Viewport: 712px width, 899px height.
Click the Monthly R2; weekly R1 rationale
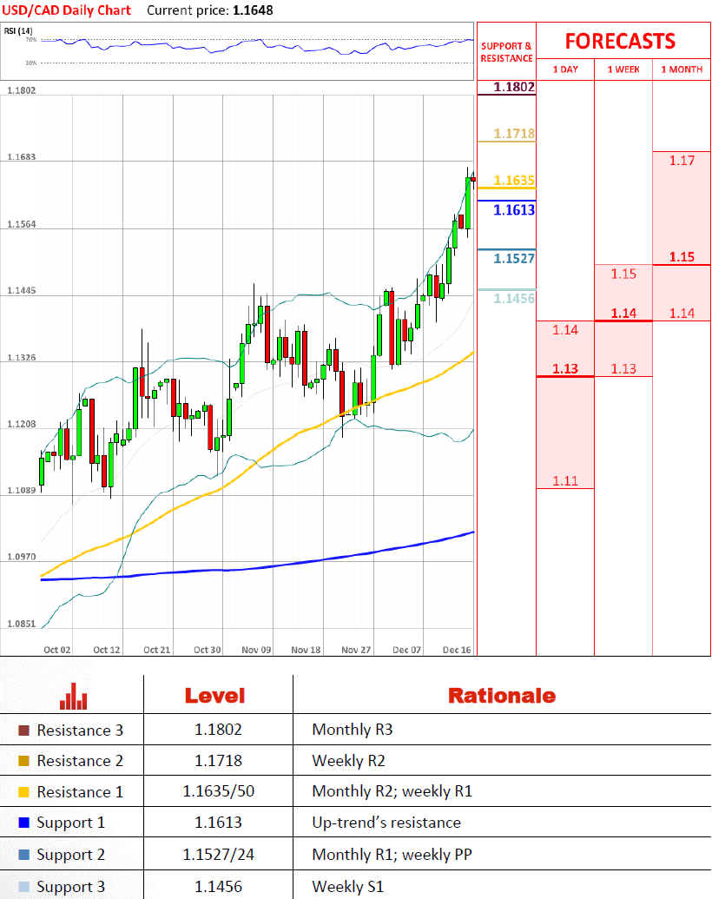click(392, 792)
